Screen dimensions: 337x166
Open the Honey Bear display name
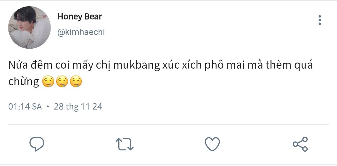click(80, 17)
